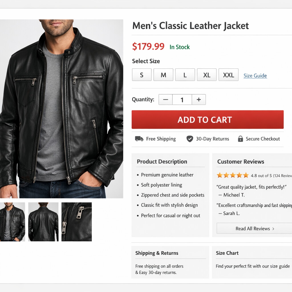
Task: Select size XL
Action: tap(207, 75)
